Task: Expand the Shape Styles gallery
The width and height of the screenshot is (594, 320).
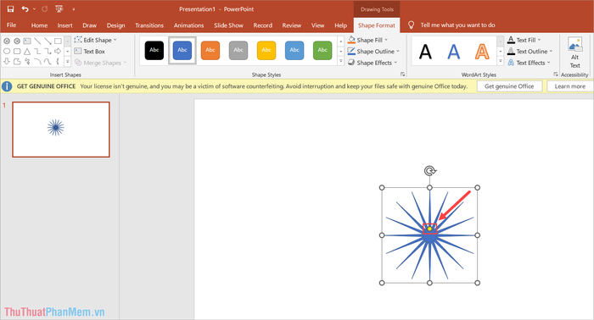Action: coord(340,61)
